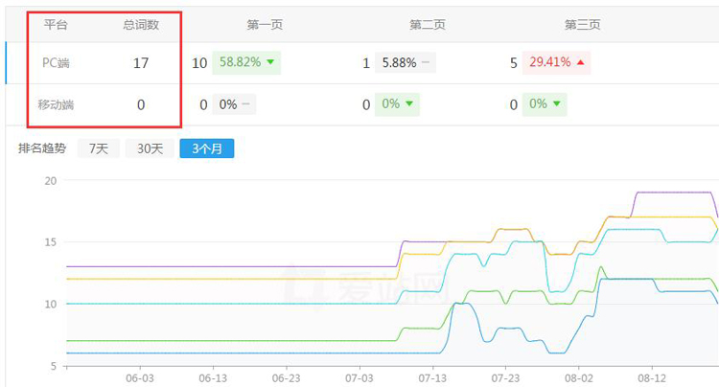719x387 pixels.
Task: Click green down arrow beside 58.82%
Action: [x=270, y=62]
